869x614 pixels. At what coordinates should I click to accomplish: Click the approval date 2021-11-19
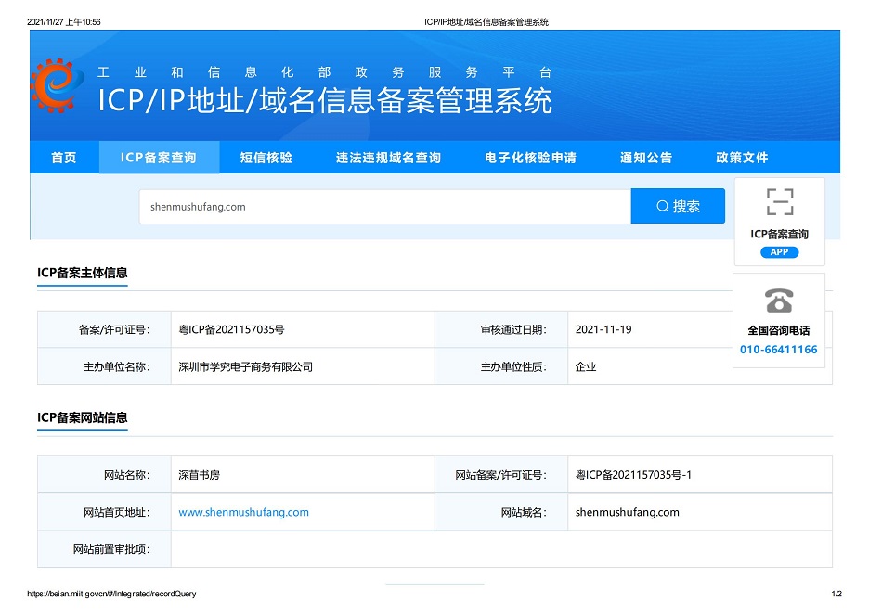(x=603, y=329)
